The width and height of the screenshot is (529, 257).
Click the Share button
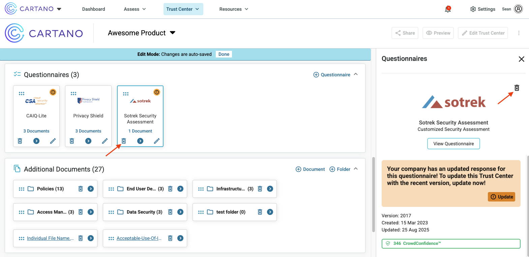(x=405, y=33)
